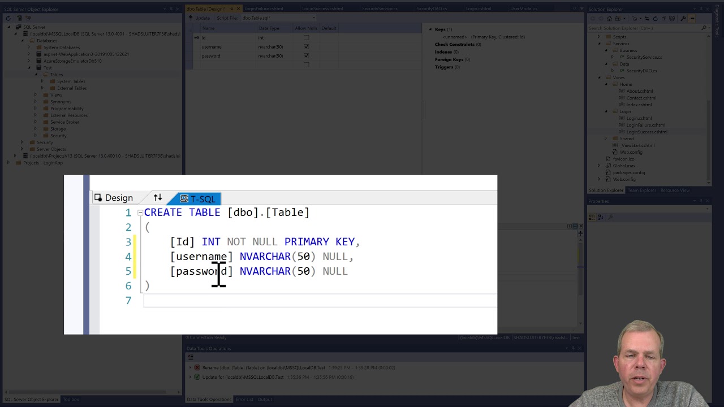
Task: Select LoginSuccess.cshtml in Solution Explorer
Action: coord(647,132)
